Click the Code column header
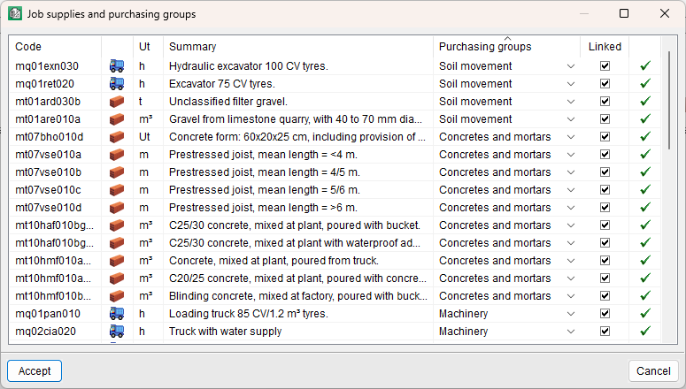 55,47
